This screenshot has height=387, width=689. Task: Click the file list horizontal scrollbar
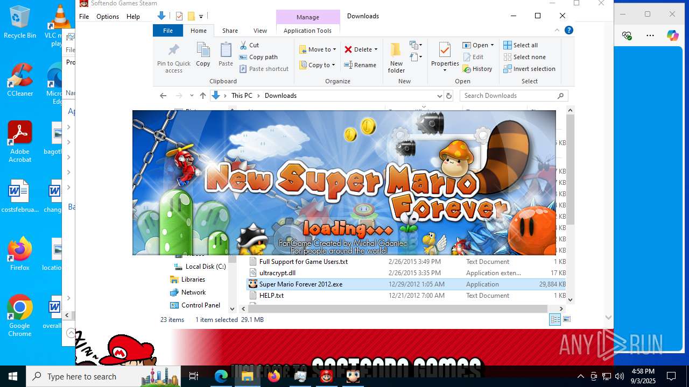pos(397,309)
